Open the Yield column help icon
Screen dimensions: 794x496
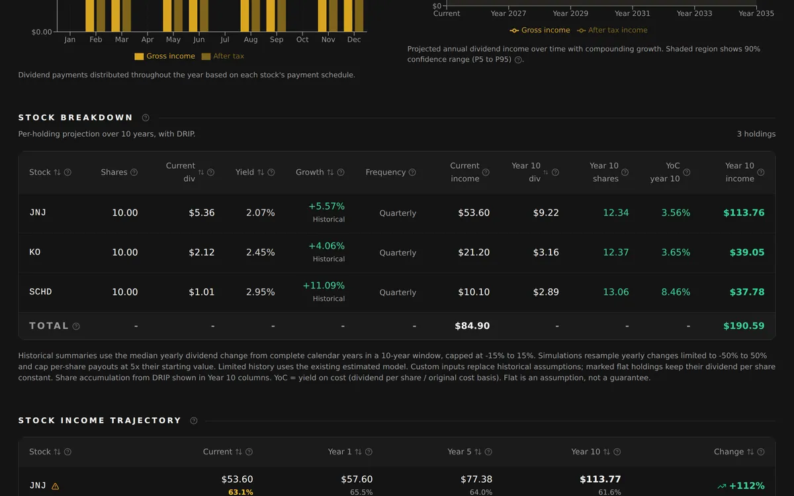271,173
